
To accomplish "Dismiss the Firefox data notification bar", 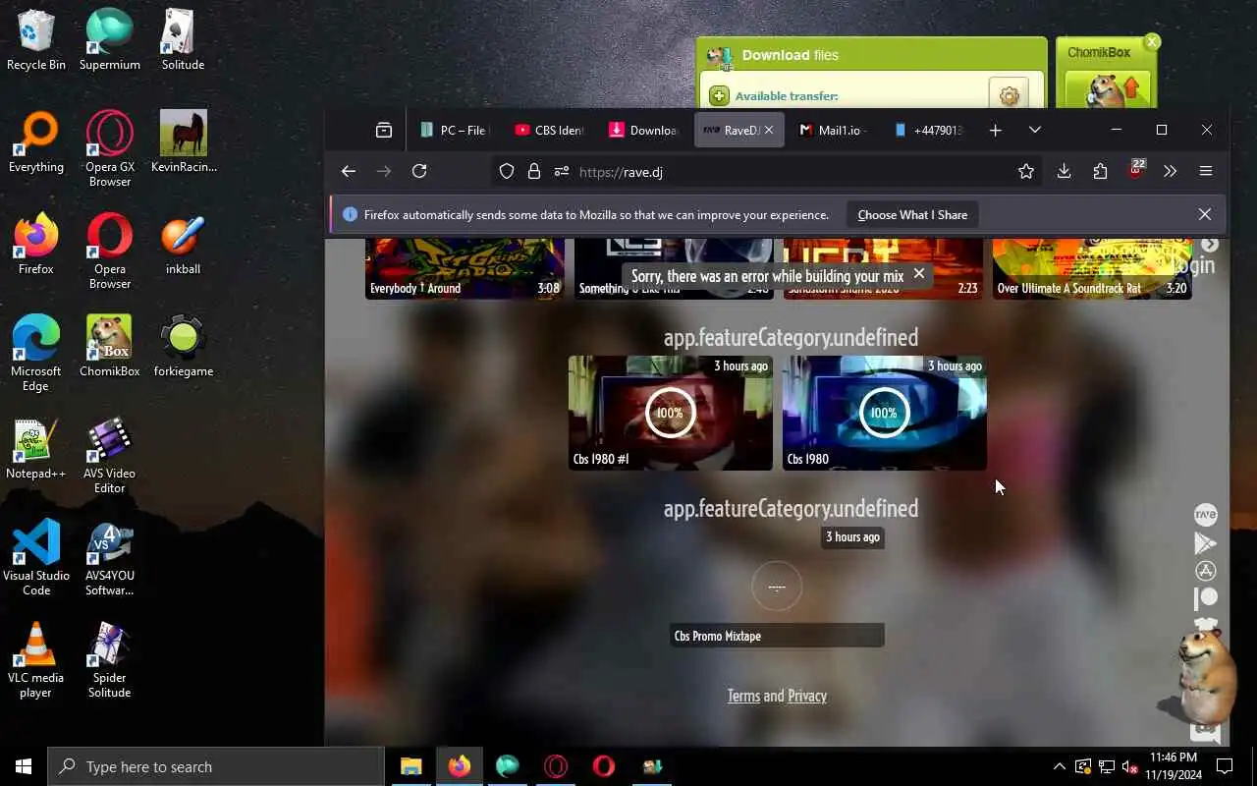I will click(x=1205, y=214).
